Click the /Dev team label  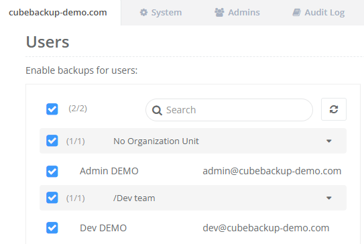click(x=134, y=198)
